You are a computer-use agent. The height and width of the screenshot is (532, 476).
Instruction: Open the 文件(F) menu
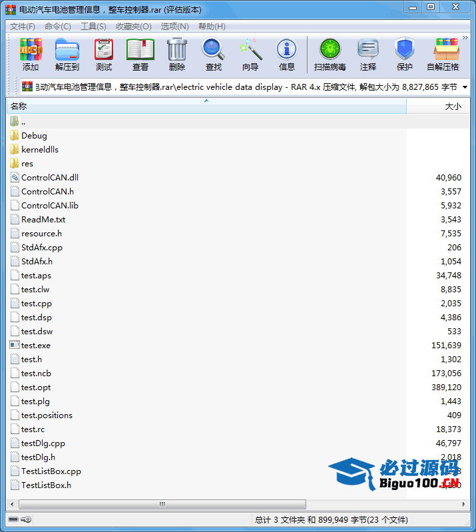coord(23,27)
